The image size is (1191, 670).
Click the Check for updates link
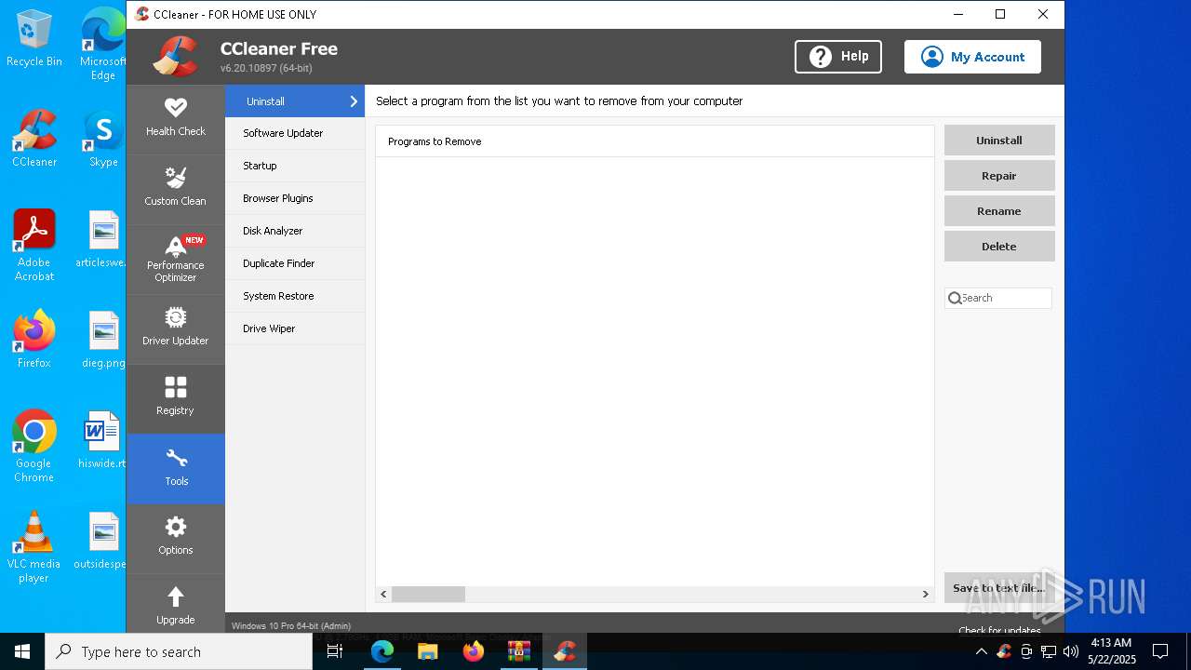(999, 630)
